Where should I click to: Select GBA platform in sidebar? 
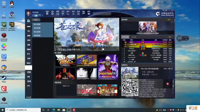29,49
